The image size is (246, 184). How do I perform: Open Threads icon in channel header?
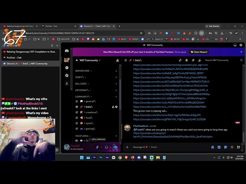(180, 60)
